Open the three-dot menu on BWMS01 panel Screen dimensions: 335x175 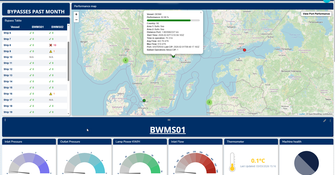(x=330, y=121)
